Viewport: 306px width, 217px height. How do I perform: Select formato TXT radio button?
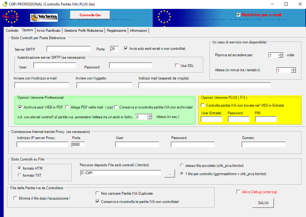(x=19, y=175)
